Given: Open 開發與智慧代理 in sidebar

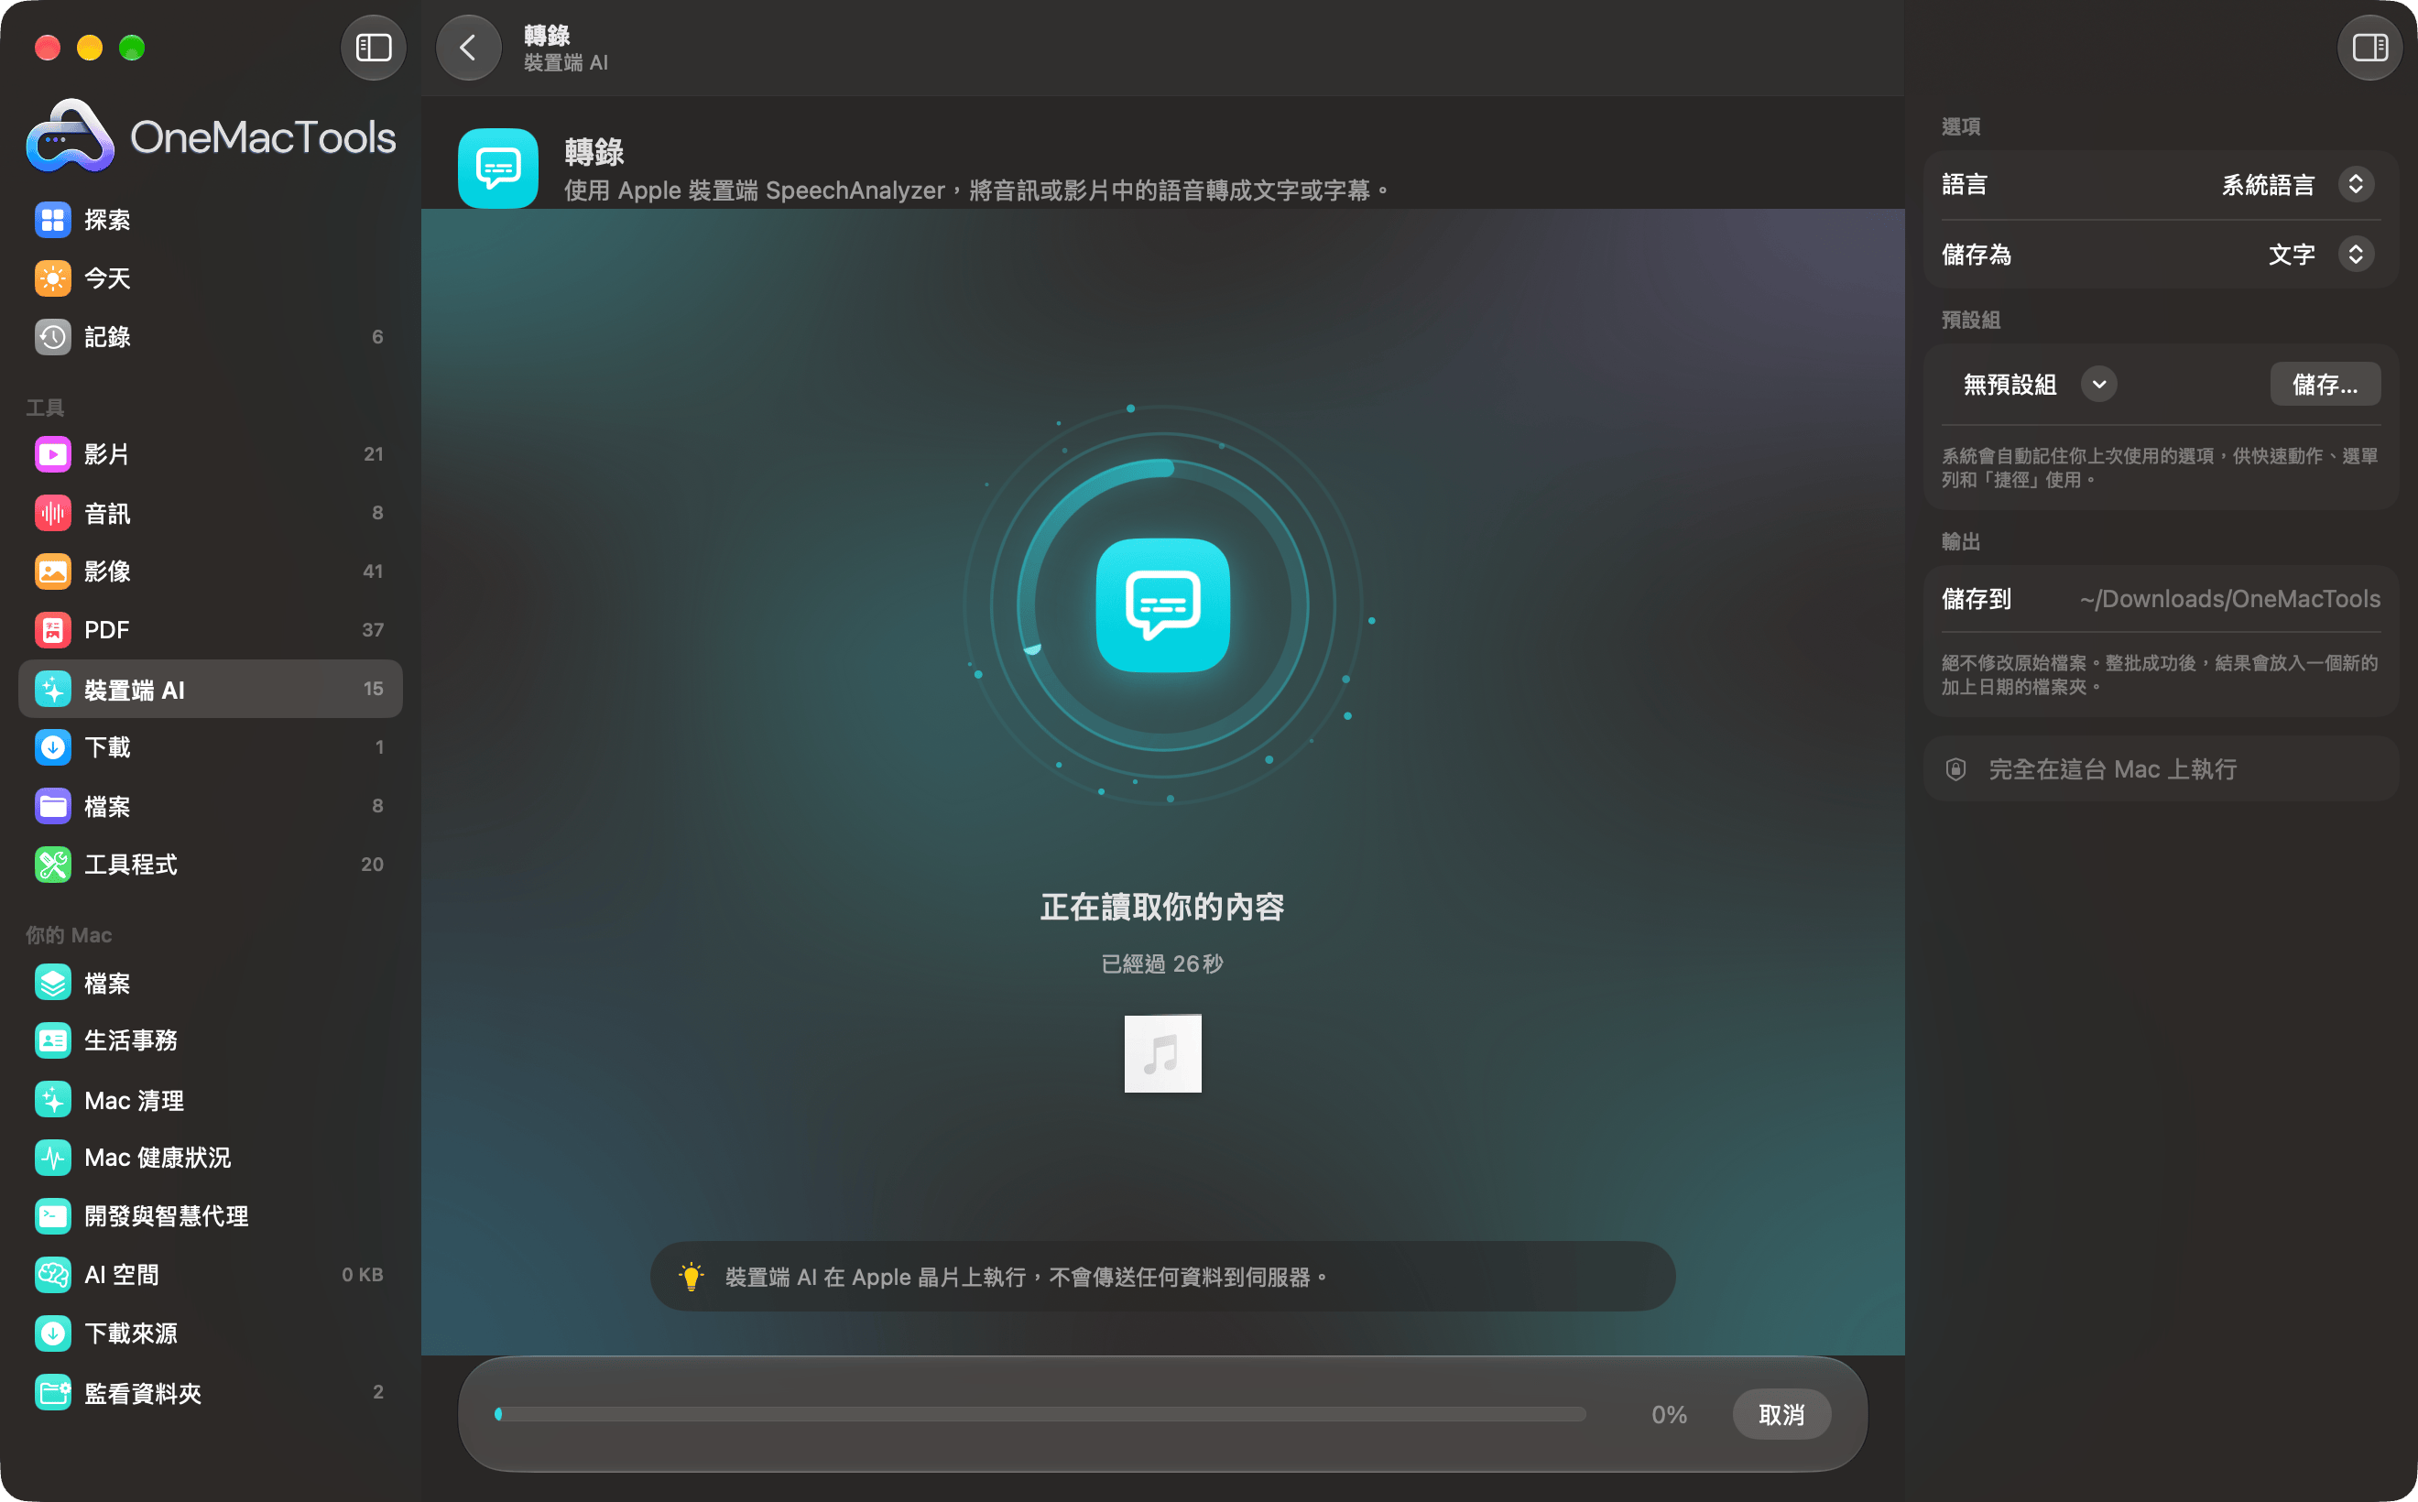Looking at the screenshot, I should [x=210, y=1216].
